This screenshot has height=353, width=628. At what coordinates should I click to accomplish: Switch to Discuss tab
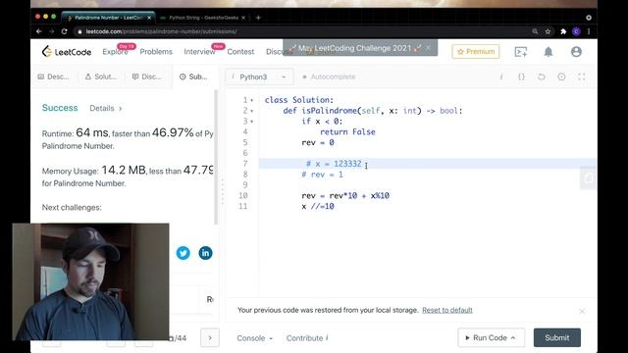(147, 76)
